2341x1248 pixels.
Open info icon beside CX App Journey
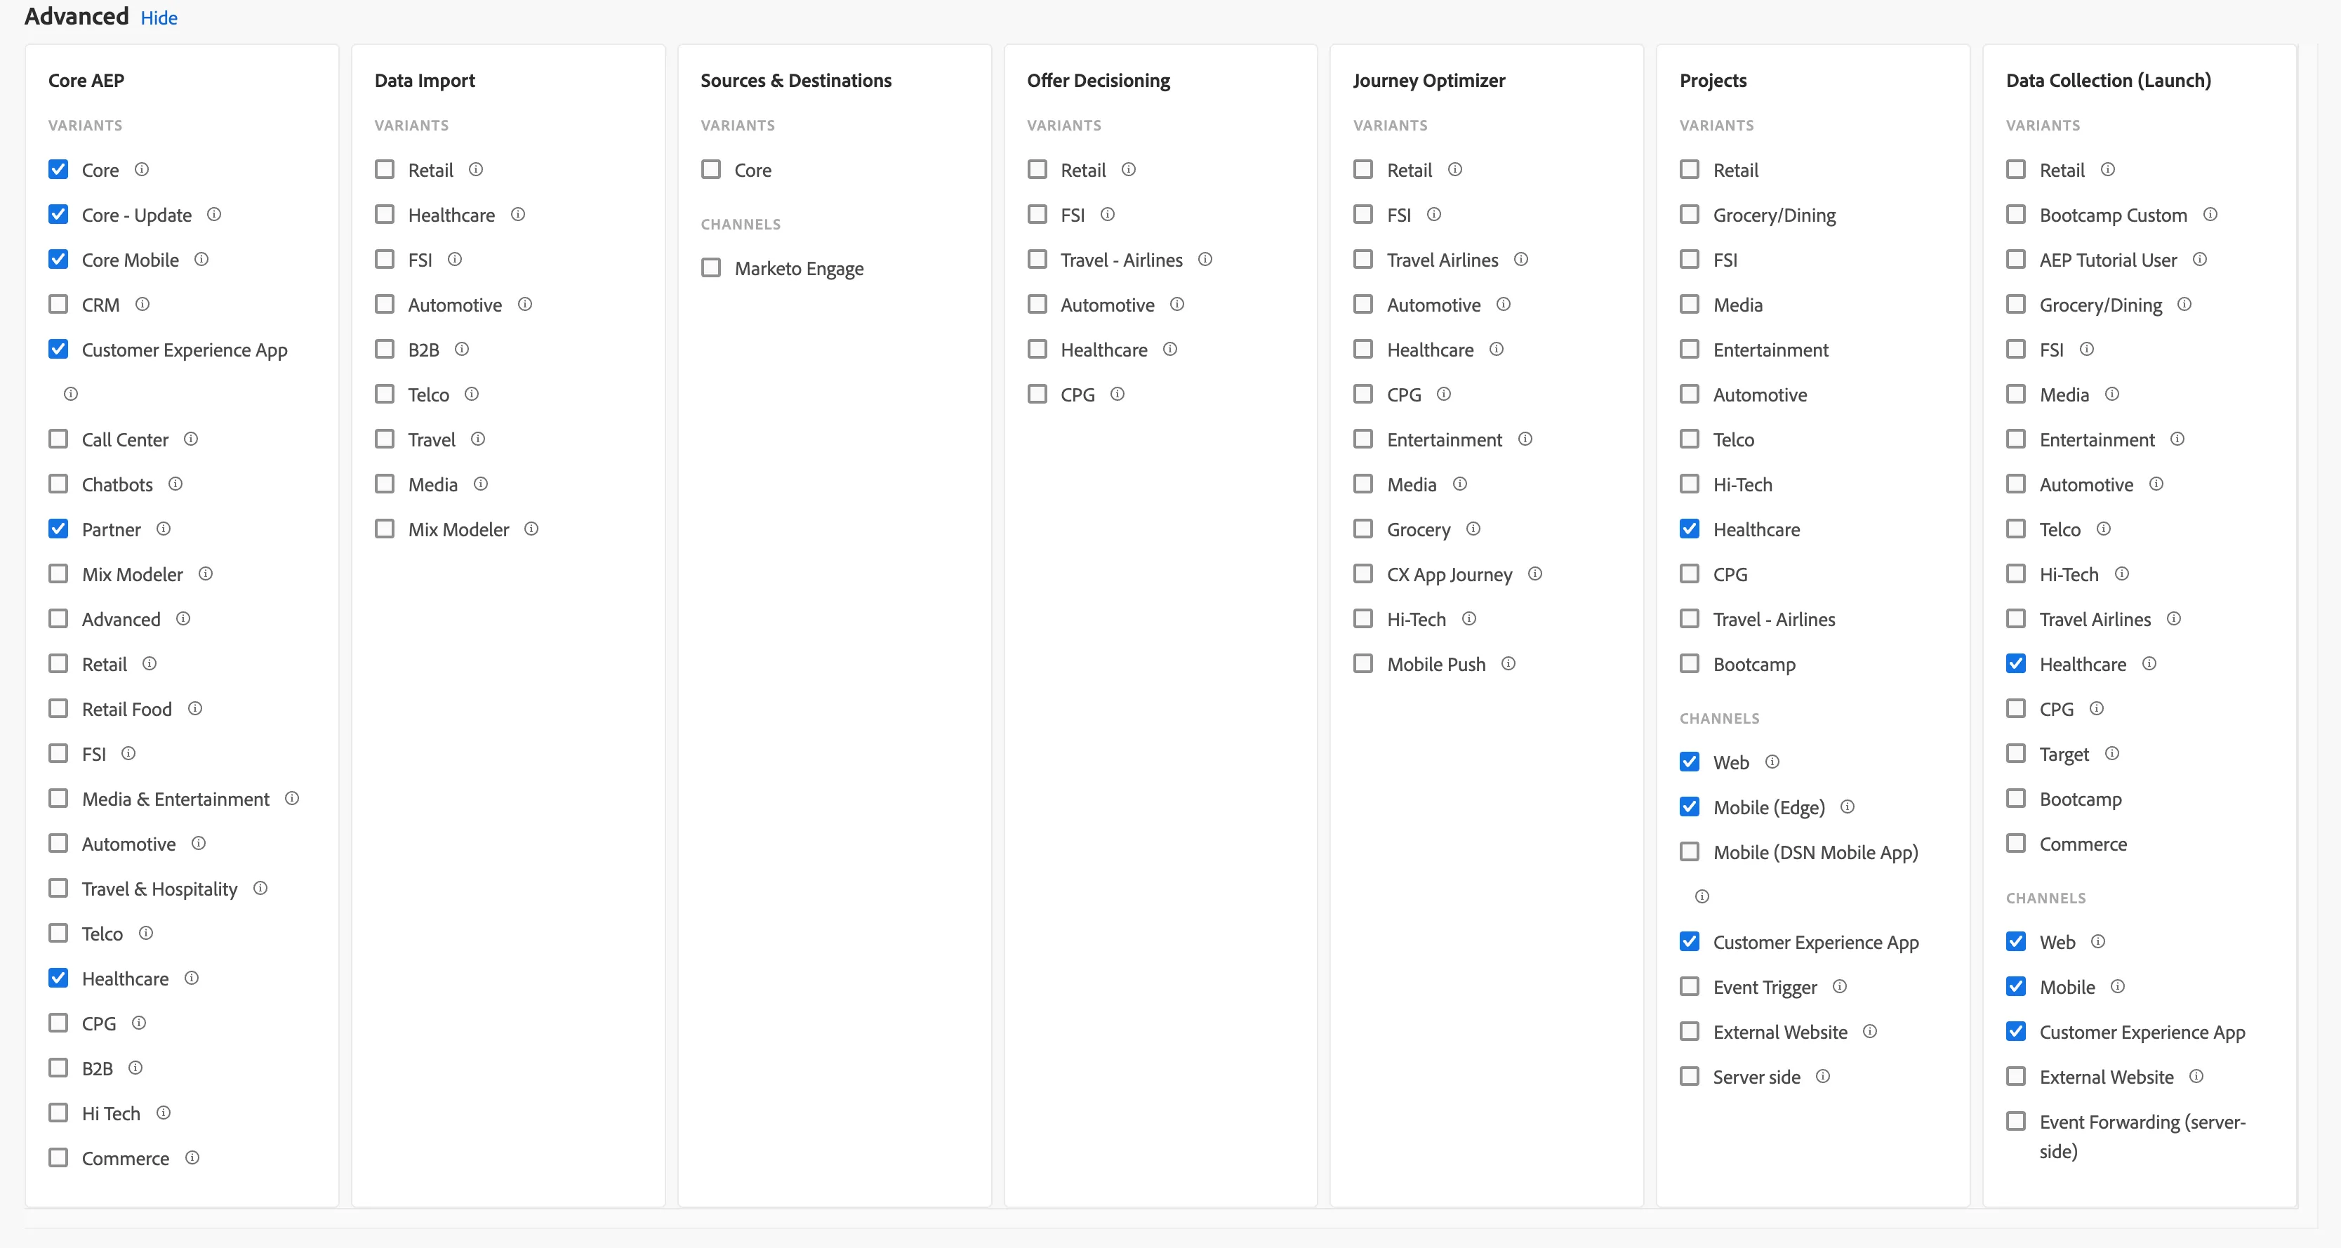tap(1535, 573)
